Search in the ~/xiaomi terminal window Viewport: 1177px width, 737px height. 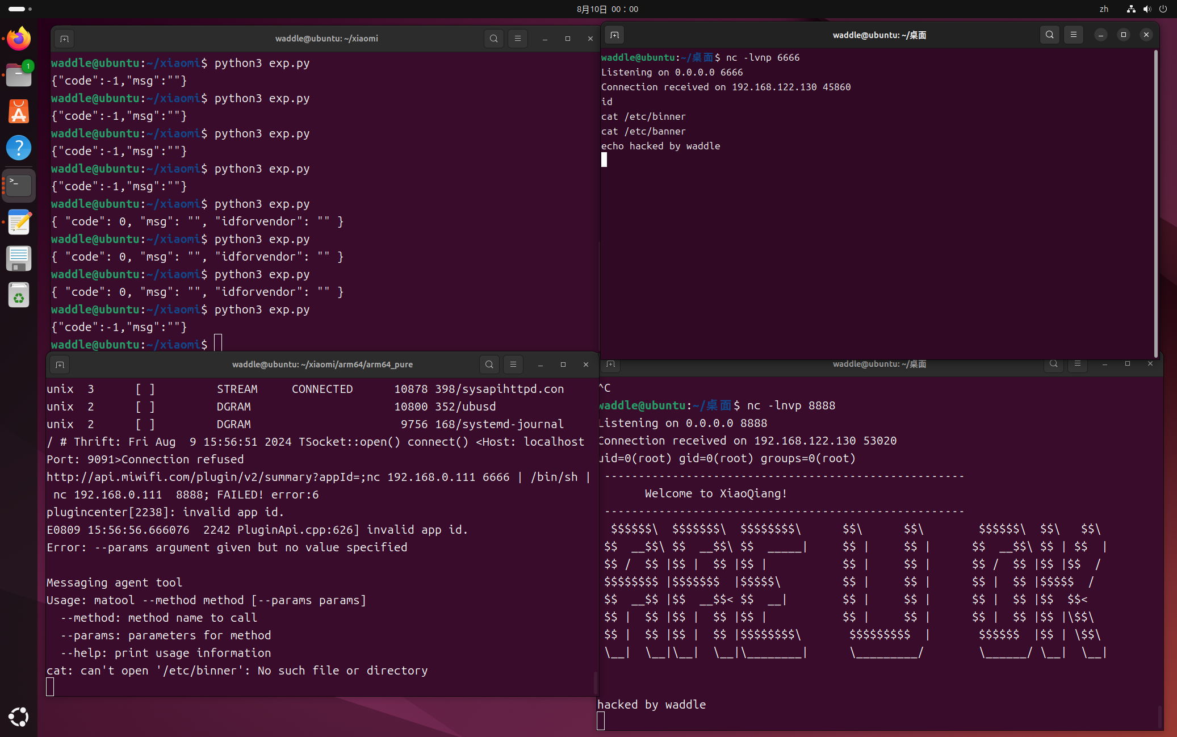pos(493,39)
